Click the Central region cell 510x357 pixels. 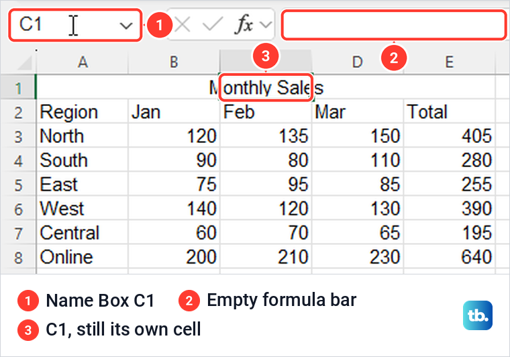83,232
